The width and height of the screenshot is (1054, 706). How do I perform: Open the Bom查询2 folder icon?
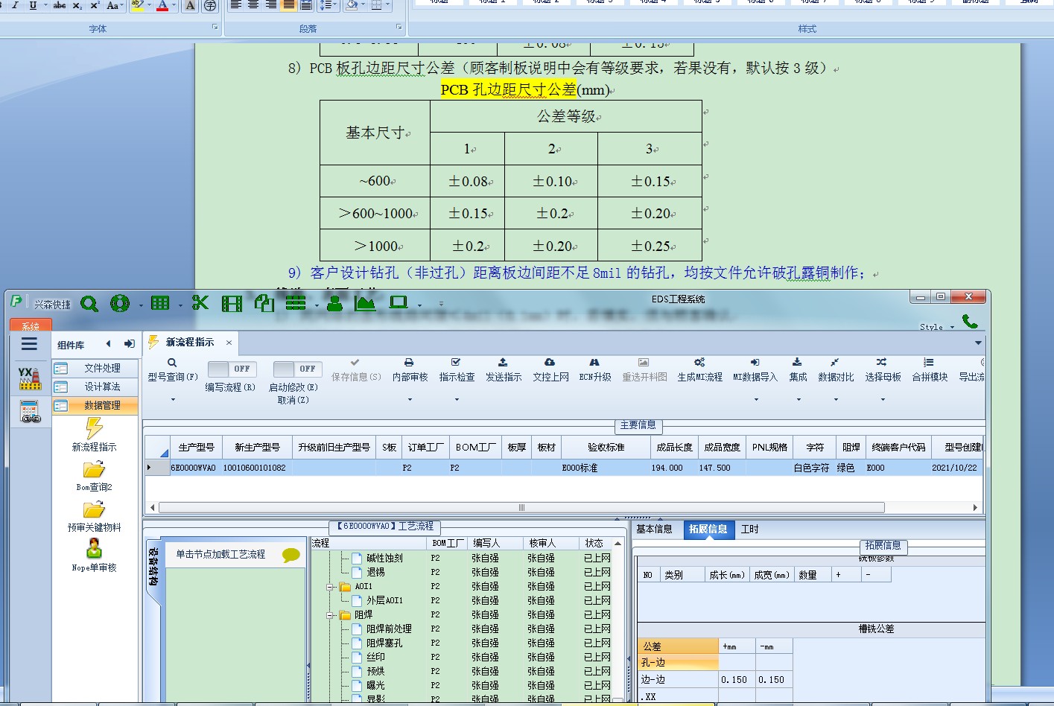[94, 470]
